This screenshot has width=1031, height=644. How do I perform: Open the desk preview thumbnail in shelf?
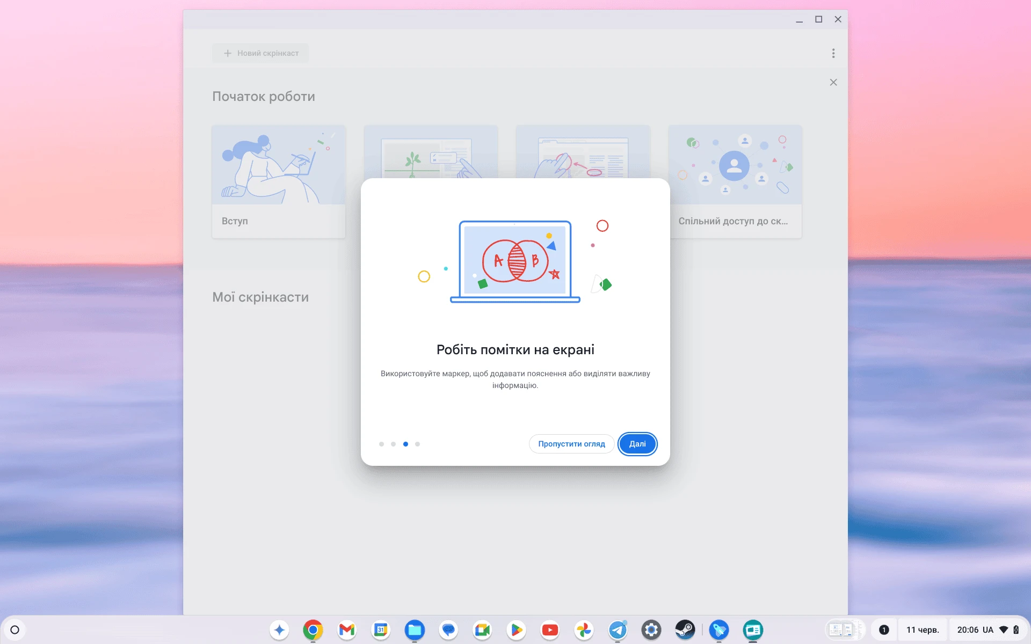pos(844,630)
